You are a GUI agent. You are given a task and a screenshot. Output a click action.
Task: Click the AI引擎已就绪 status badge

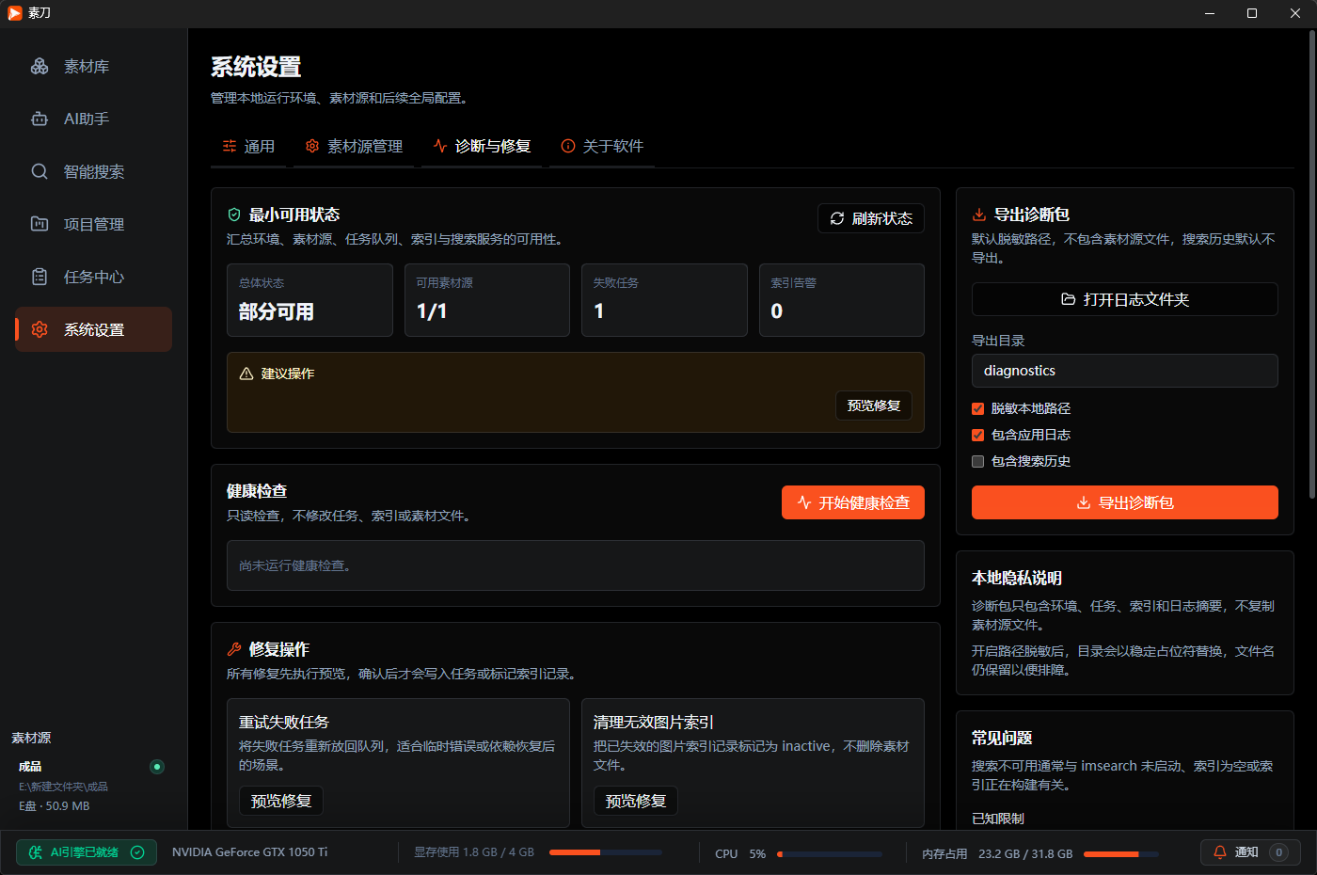point(87,852)
